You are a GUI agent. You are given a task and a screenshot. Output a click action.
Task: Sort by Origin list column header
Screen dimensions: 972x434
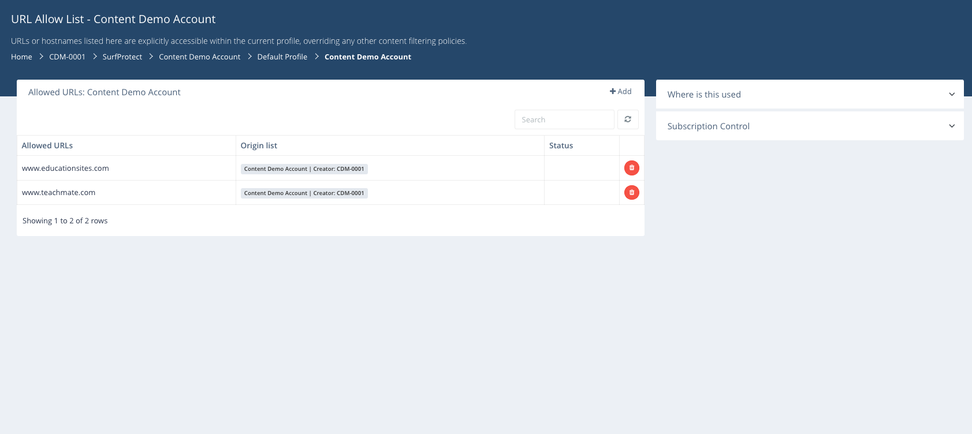(x=259, y=145)
